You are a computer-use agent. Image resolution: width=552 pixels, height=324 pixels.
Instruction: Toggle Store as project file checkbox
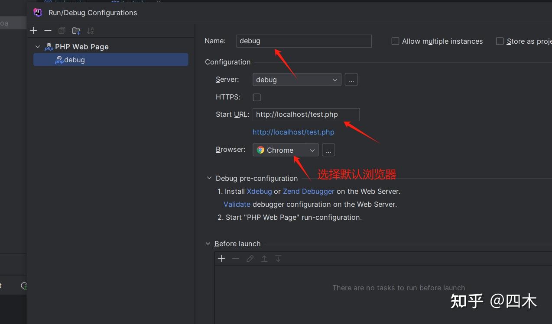[500, 41]
